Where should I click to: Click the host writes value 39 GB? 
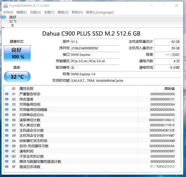167,48
